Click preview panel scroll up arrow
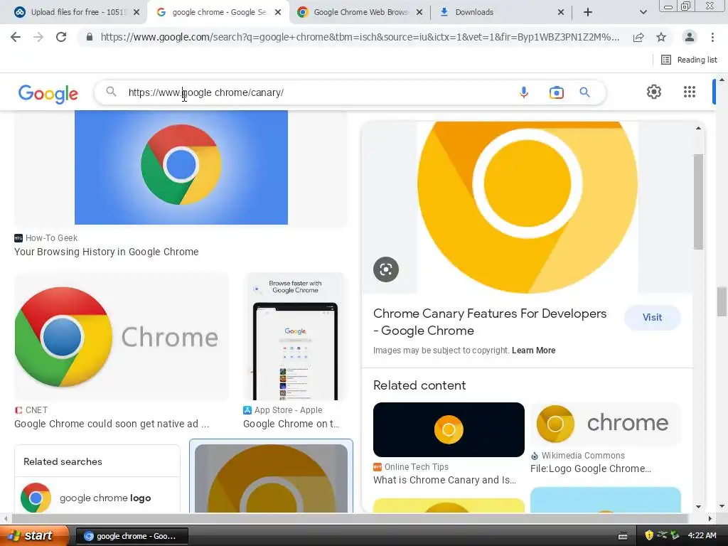This screenshot has width=728, height=546. tap(698, 128)
